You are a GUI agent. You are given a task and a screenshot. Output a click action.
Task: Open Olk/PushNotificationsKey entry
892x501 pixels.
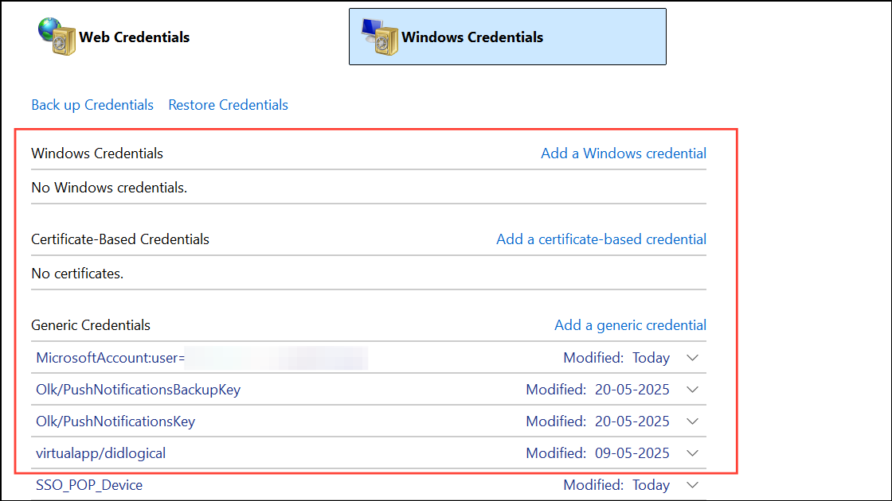[369, 421]
